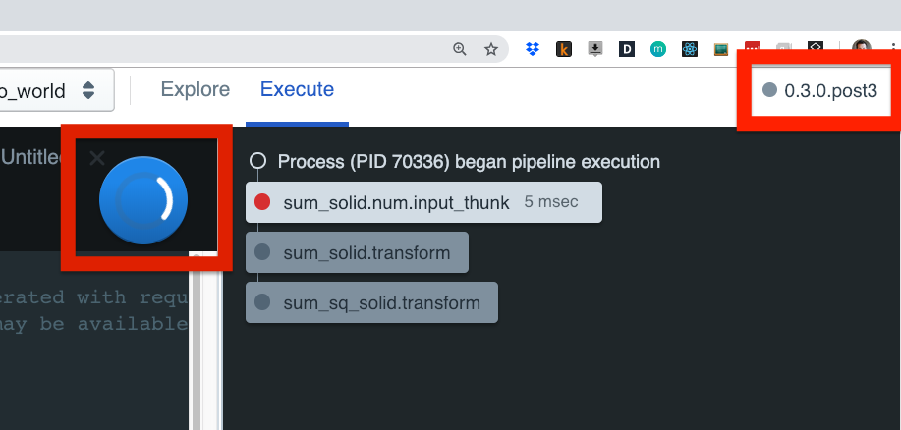The width and height of the screenshot is (901, 430).
Task: Click the version status dot indicator
Action: tap(769, 89)
